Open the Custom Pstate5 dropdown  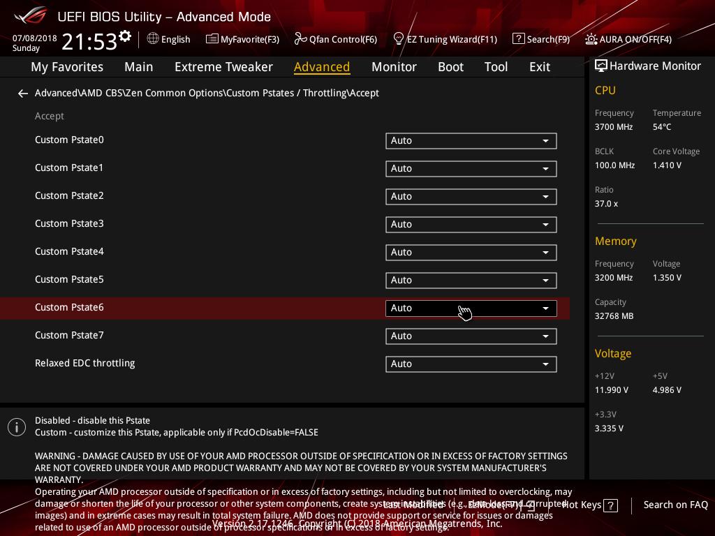click(471, 281)
